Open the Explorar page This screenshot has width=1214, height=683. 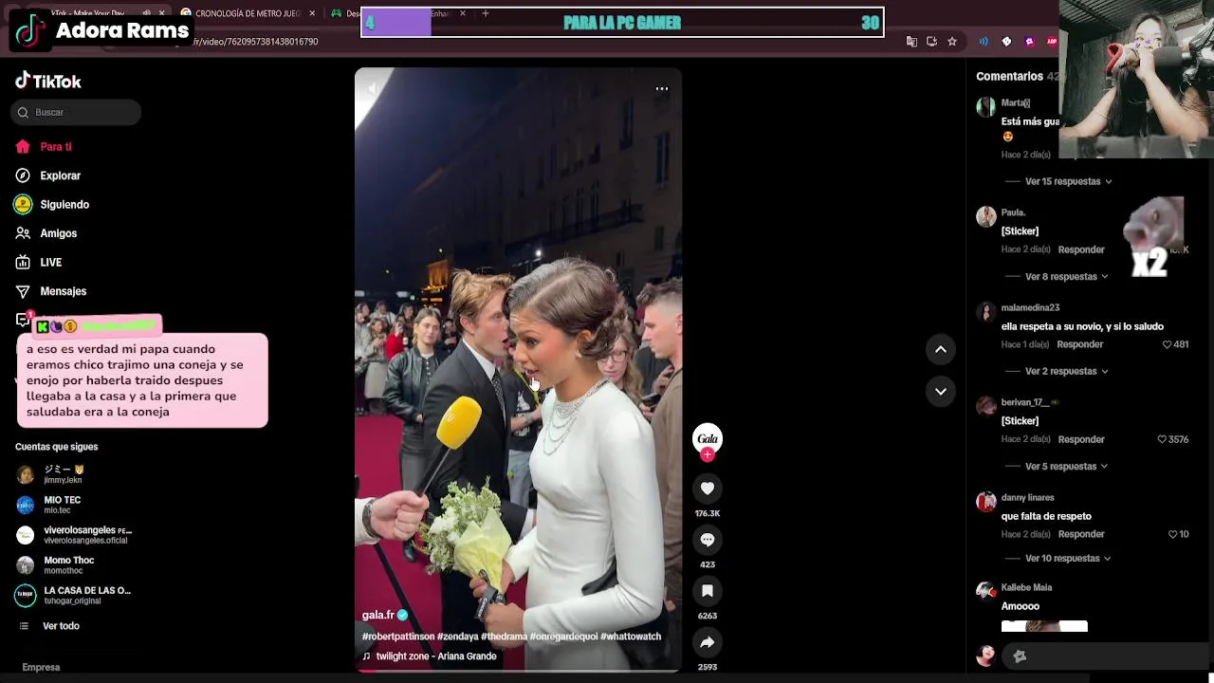click(x=47, y=175)
